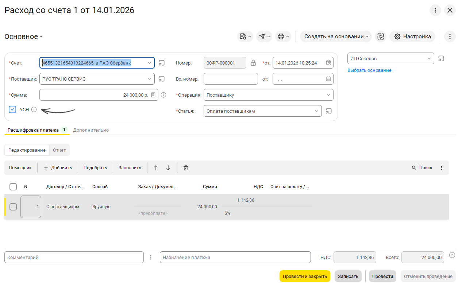The image size is (462, 286).
Task: Click the send paper-plane icon
Action: [x=262, y=36]
